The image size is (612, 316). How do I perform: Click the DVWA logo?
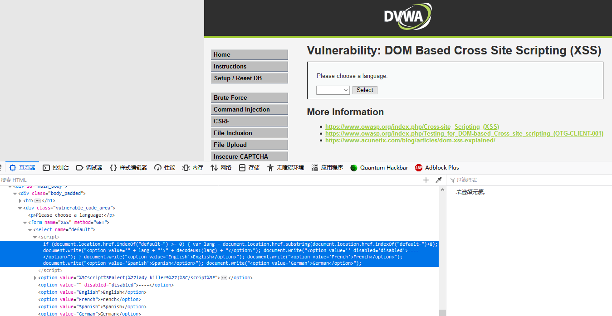pyautogui.click(x=408, y=16)
